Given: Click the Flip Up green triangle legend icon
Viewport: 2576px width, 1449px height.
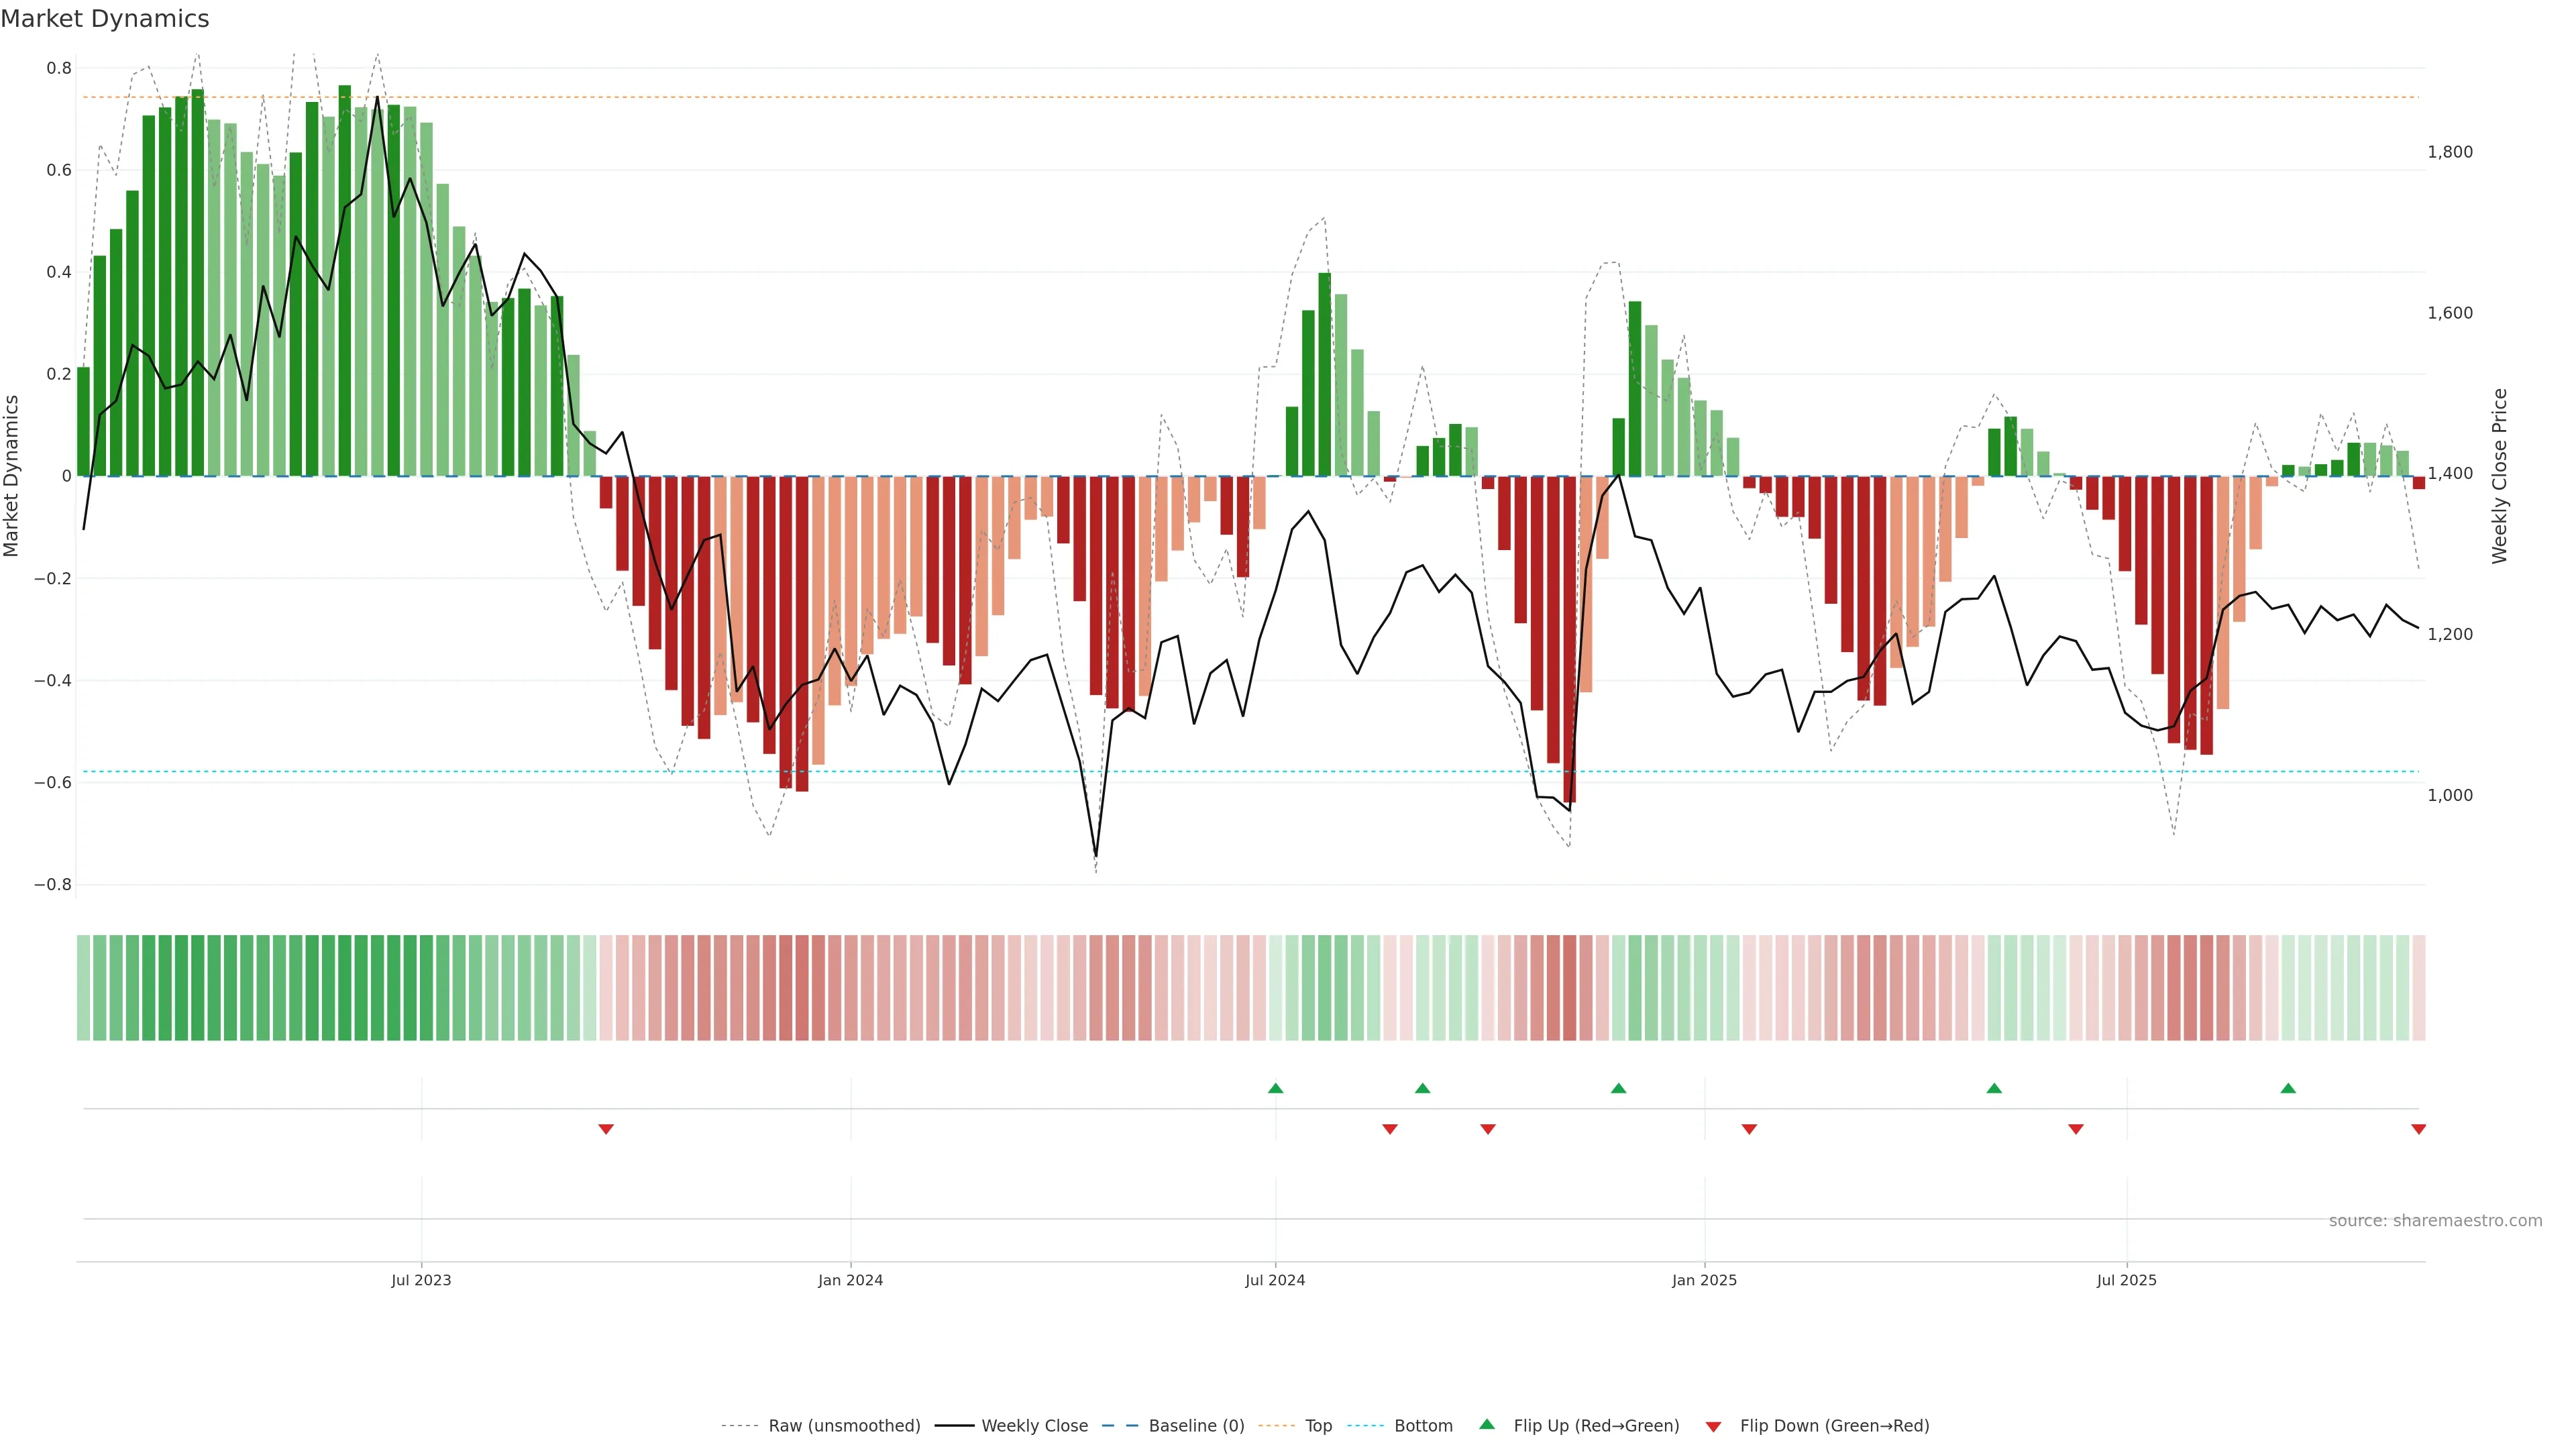Looking at the screenshot, I should click(1487, 1424).
